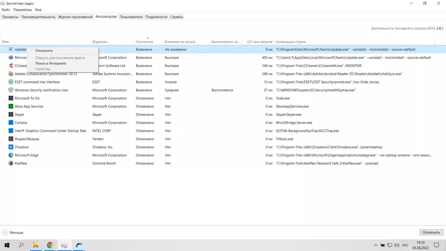This screenshot has width=446, height=251.
Task: Switch to the Службы tab
Action: (177, 17)
